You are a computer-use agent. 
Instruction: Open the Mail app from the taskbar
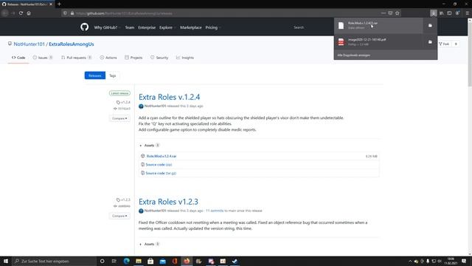(162, 261)
